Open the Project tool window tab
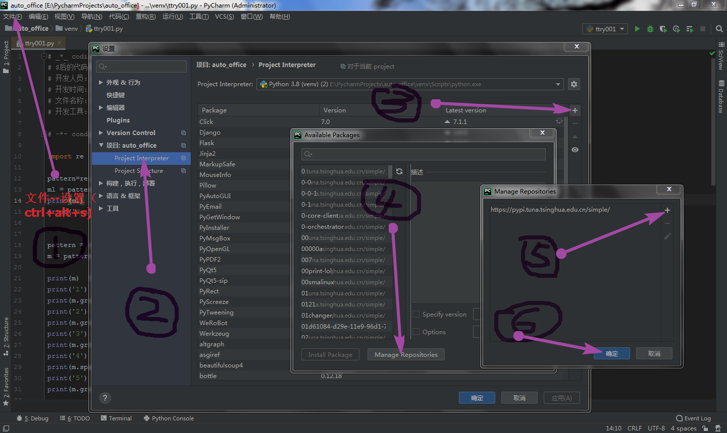 click(x=6, y=57)
